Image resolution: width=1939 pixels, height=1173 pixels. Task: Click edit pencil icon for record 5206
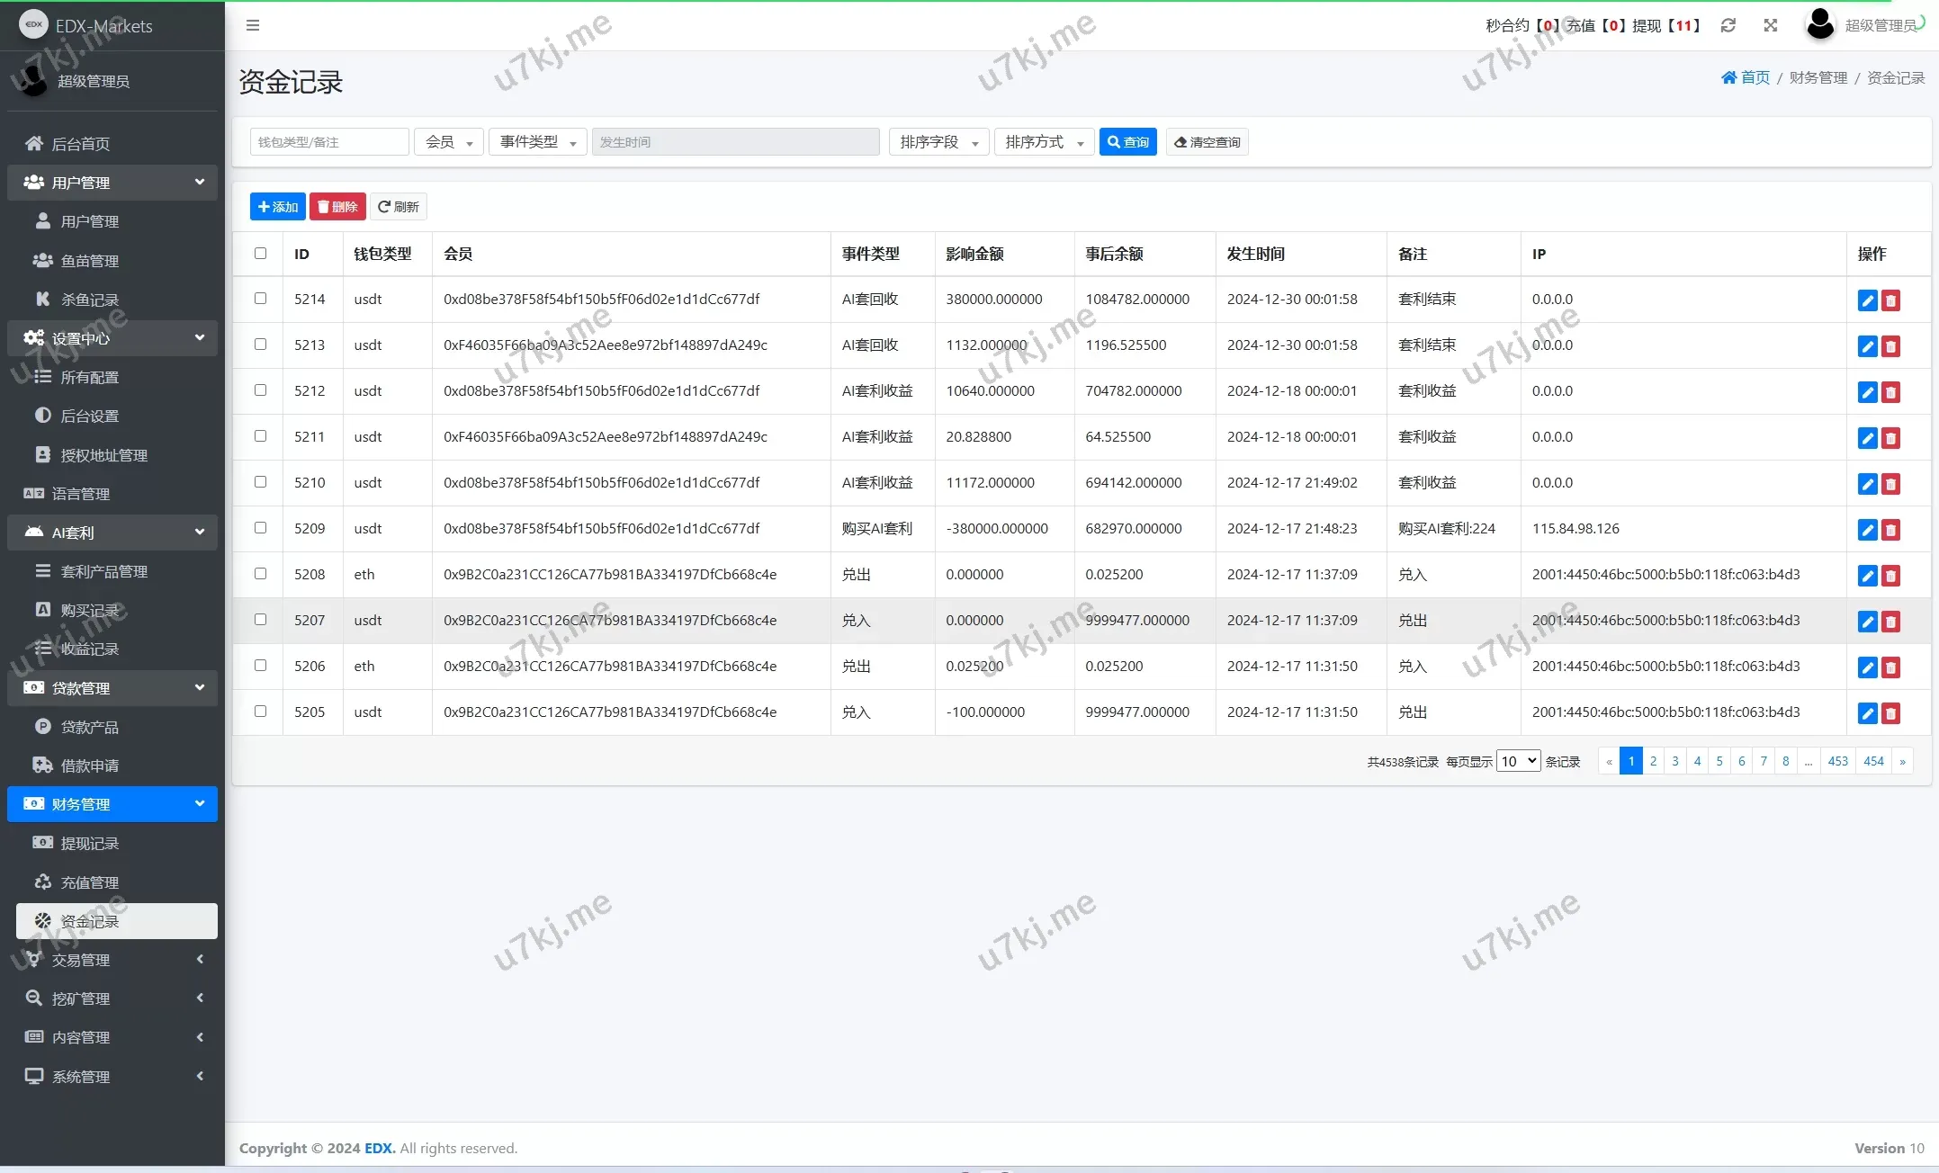point(1867,667)
